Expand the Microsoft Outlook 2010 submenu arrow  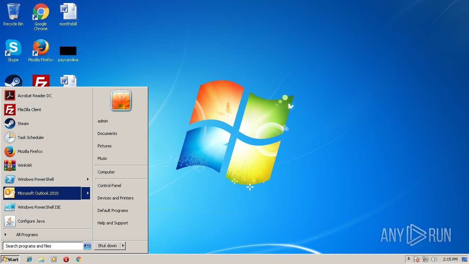[x=86, y=193]
